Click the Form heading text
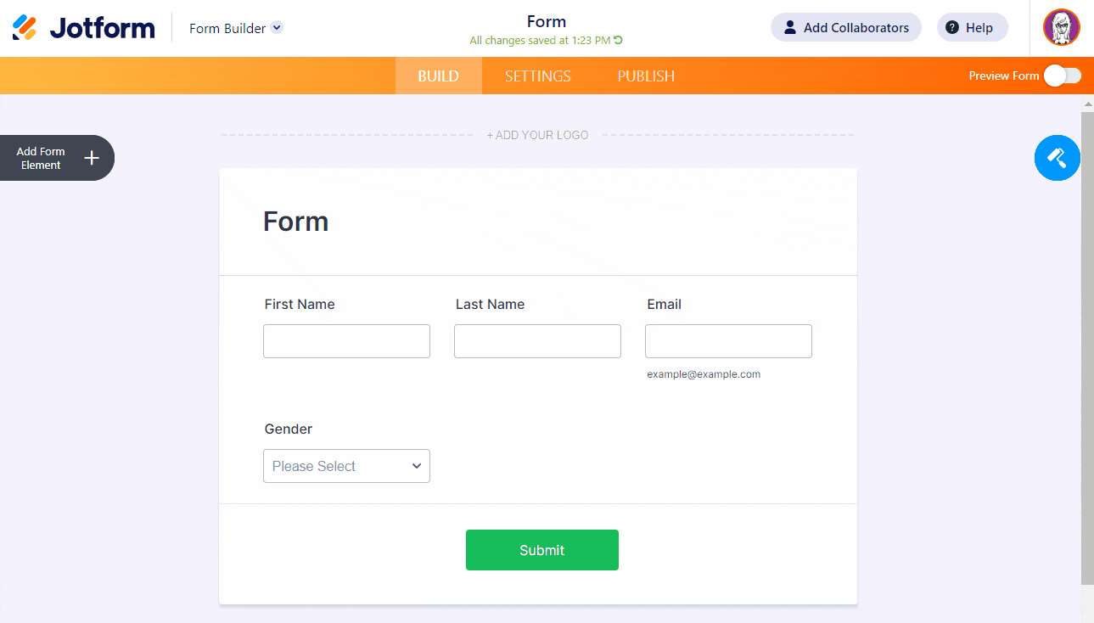The width and height of the screenshot is (1094, 623). click(x=295, y=222)
